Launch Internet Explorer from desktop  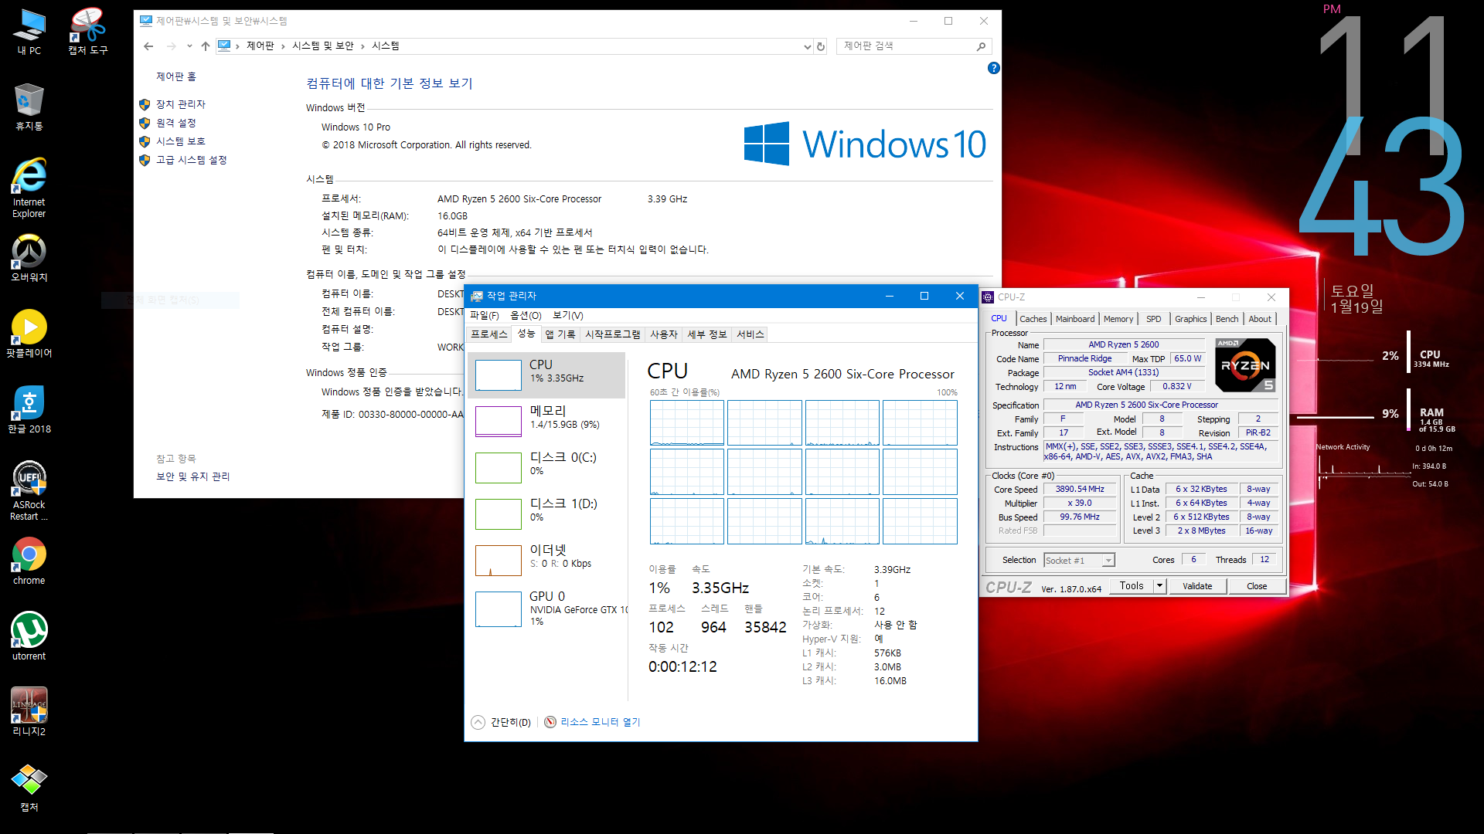click(x=29, y=188)
